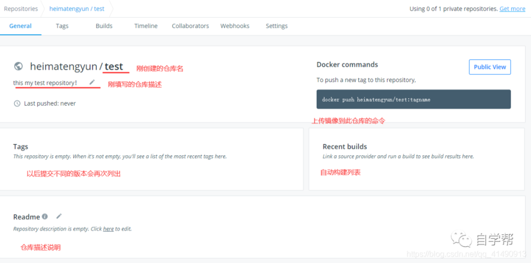Screen dimensions: 531x263
Task: Go to the Repositories breadcrumb
Action: (21, 9)
